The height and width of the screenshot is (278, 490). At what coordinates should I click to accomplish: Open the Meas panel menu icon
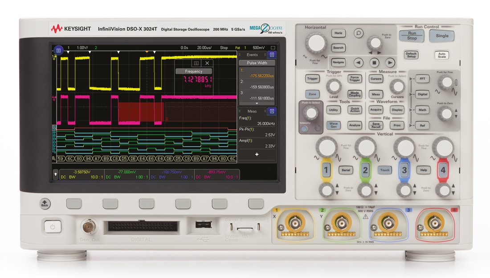pos(272,110)
